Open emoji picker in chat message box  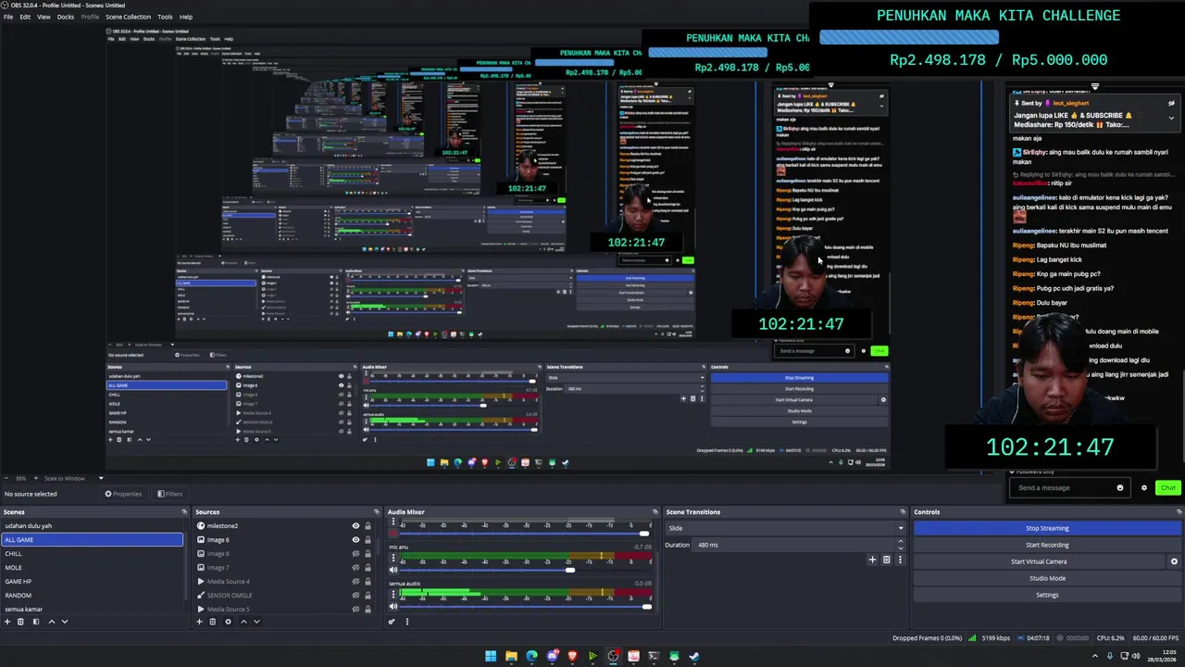tap(1120, 488)
